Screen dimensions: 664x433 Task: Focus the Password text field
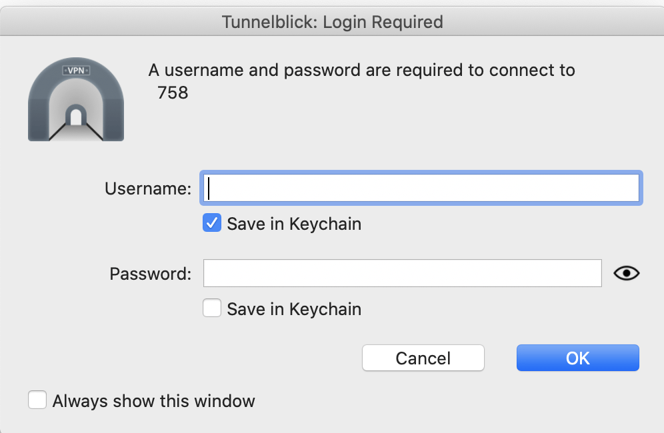coord(402,273)
